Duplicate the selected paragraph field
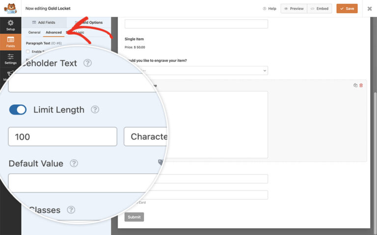 pos(355,85)
